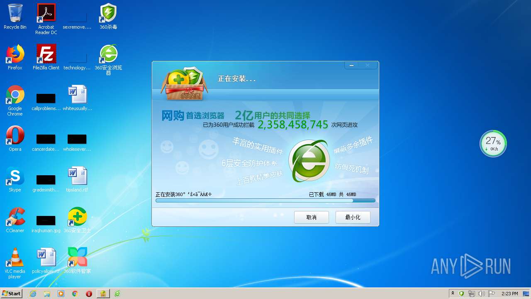
Task: Open Chrome from the taskbar
Action: 75,294
